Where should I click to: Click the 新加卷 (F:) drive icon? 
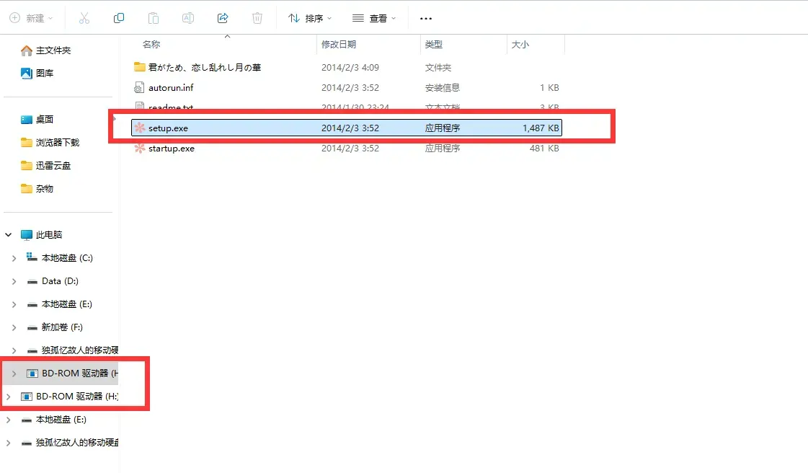click(x=32, y=327)
